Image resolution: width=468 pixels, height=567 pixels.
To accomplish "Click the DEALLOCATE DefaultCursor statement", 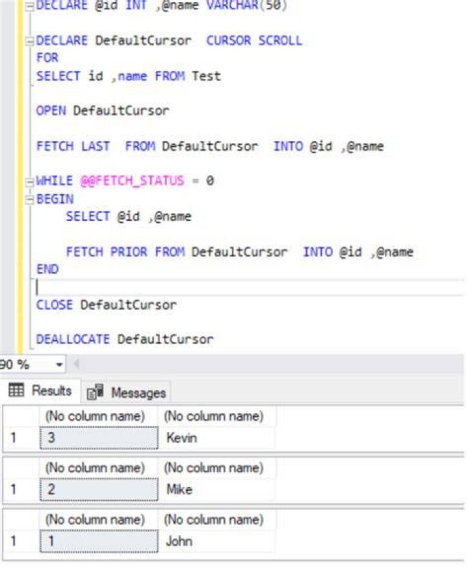I will tap(125, 339).
